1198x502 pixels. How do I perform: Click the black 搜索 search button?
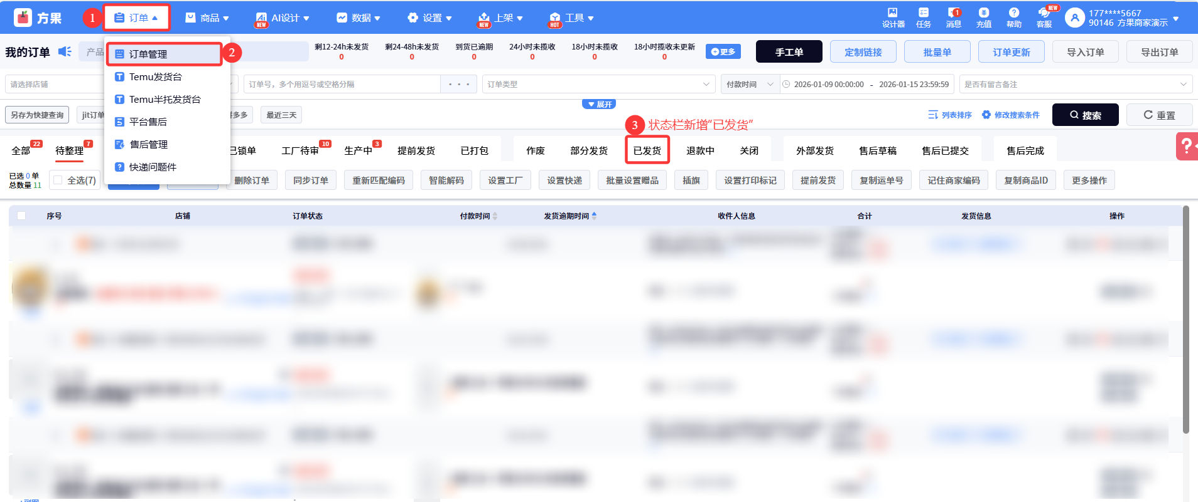[1086, 115]
